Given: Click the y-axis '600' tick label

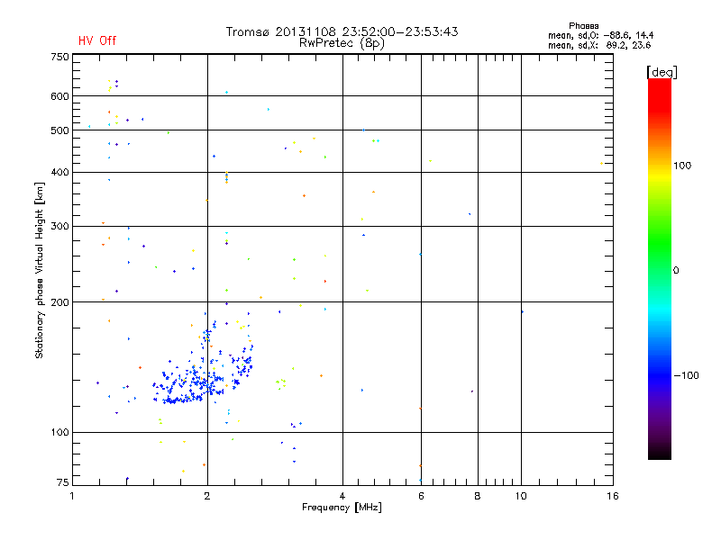Looking at the screenshot, I should (x=59, y=96).
